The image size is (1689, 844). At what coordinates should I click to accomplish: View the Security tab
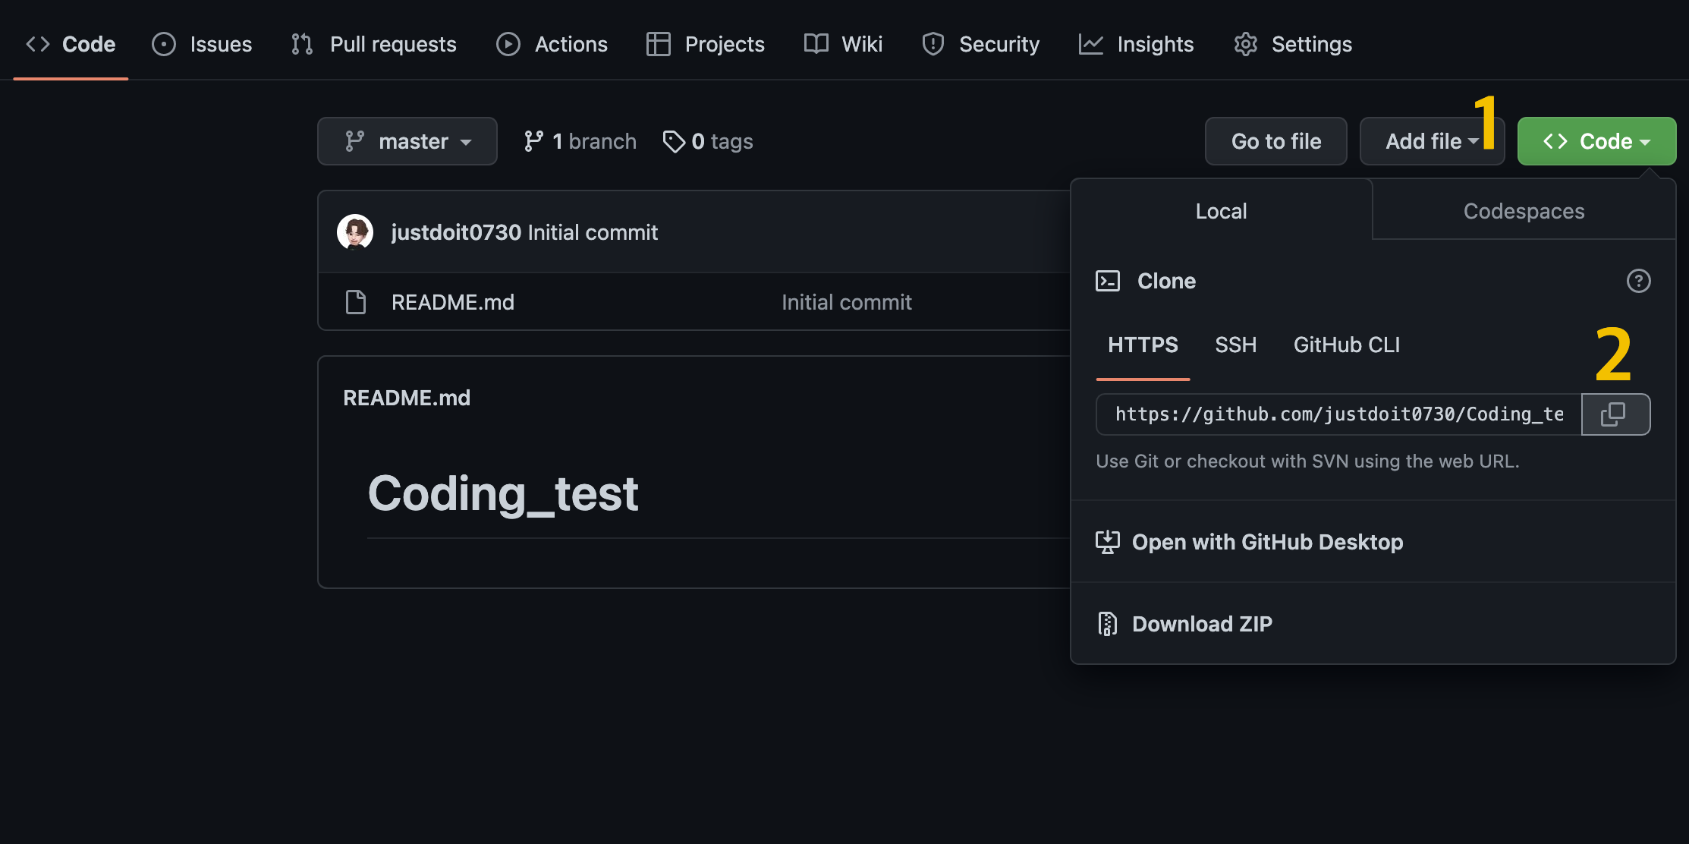coord(980,44)
